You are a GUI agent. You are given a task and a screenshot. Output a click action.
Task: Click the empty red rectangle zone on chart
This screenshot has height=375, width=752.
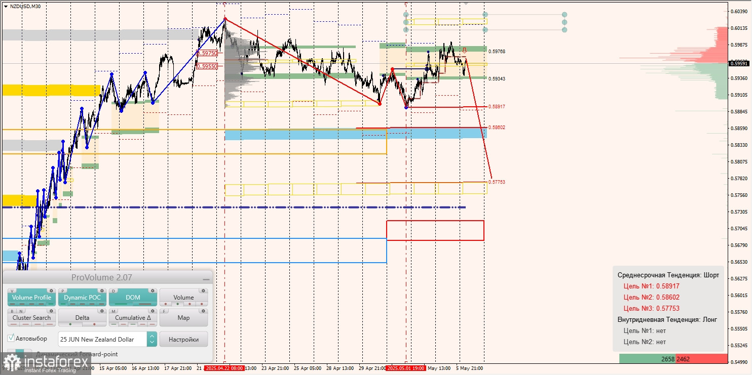click(x=435, y=230)
